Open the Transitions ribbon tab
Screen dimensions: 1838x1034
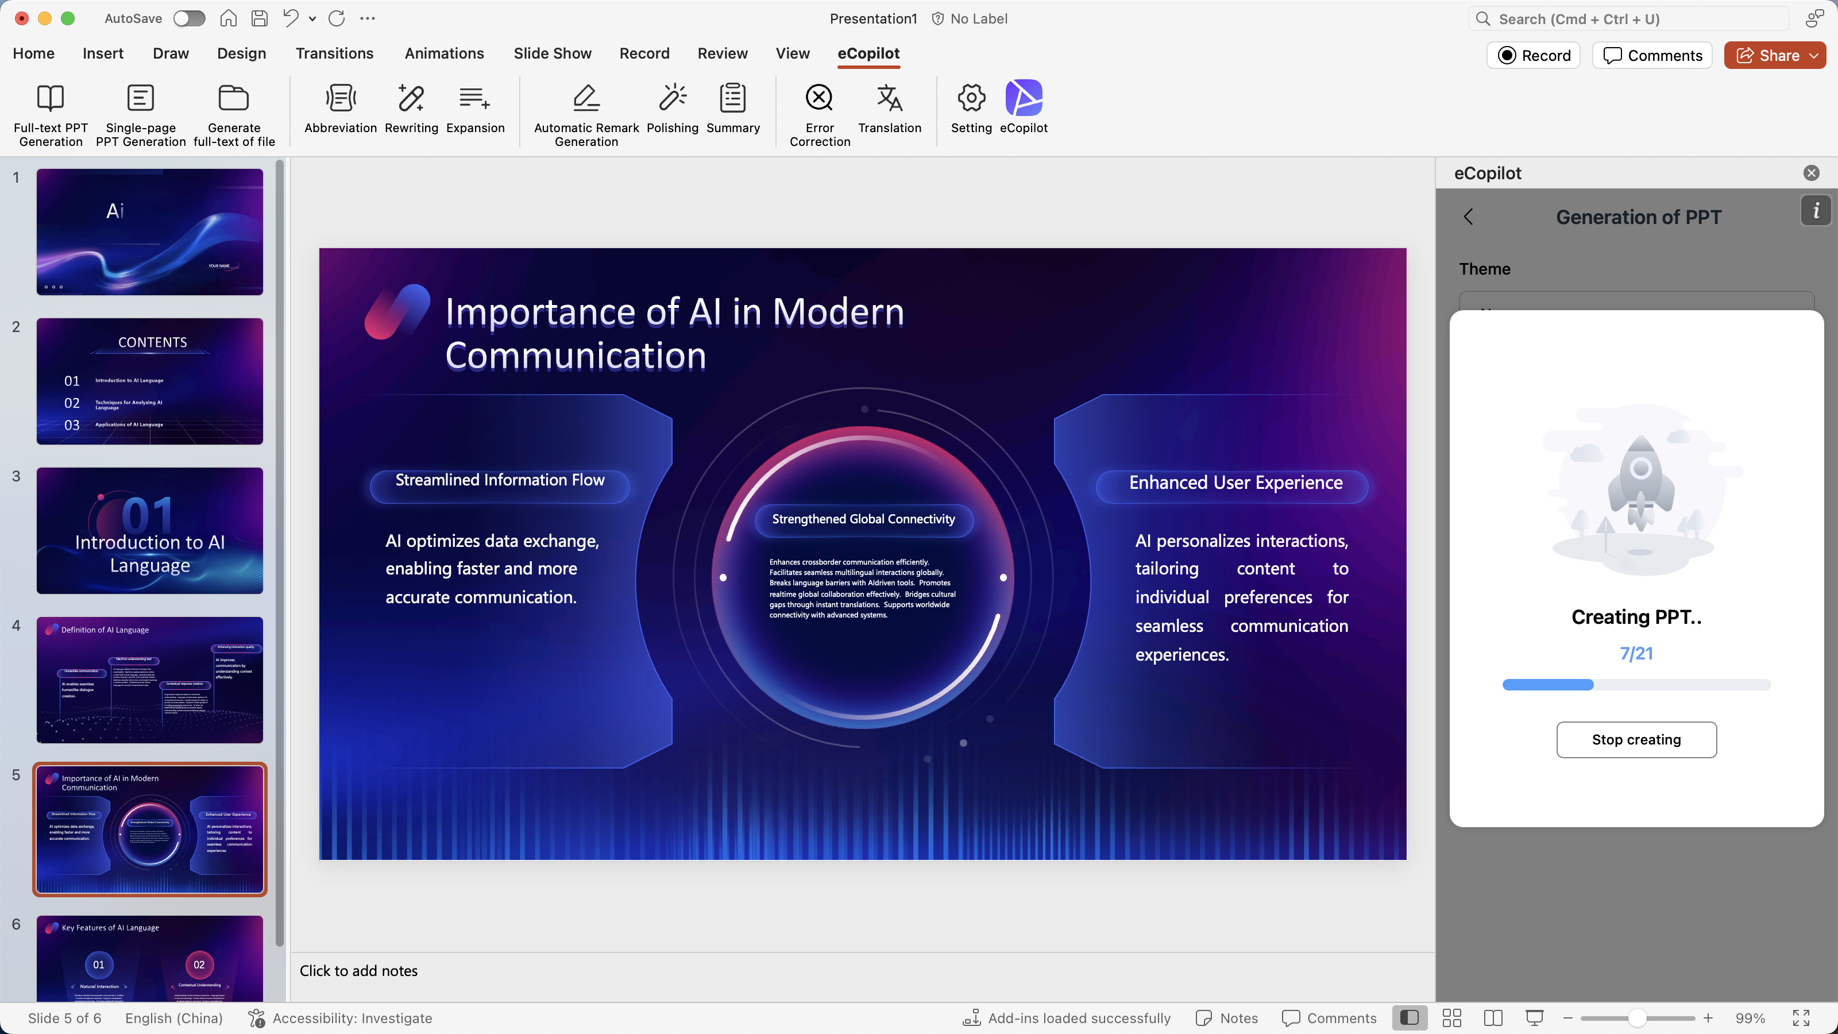point(334,53)
